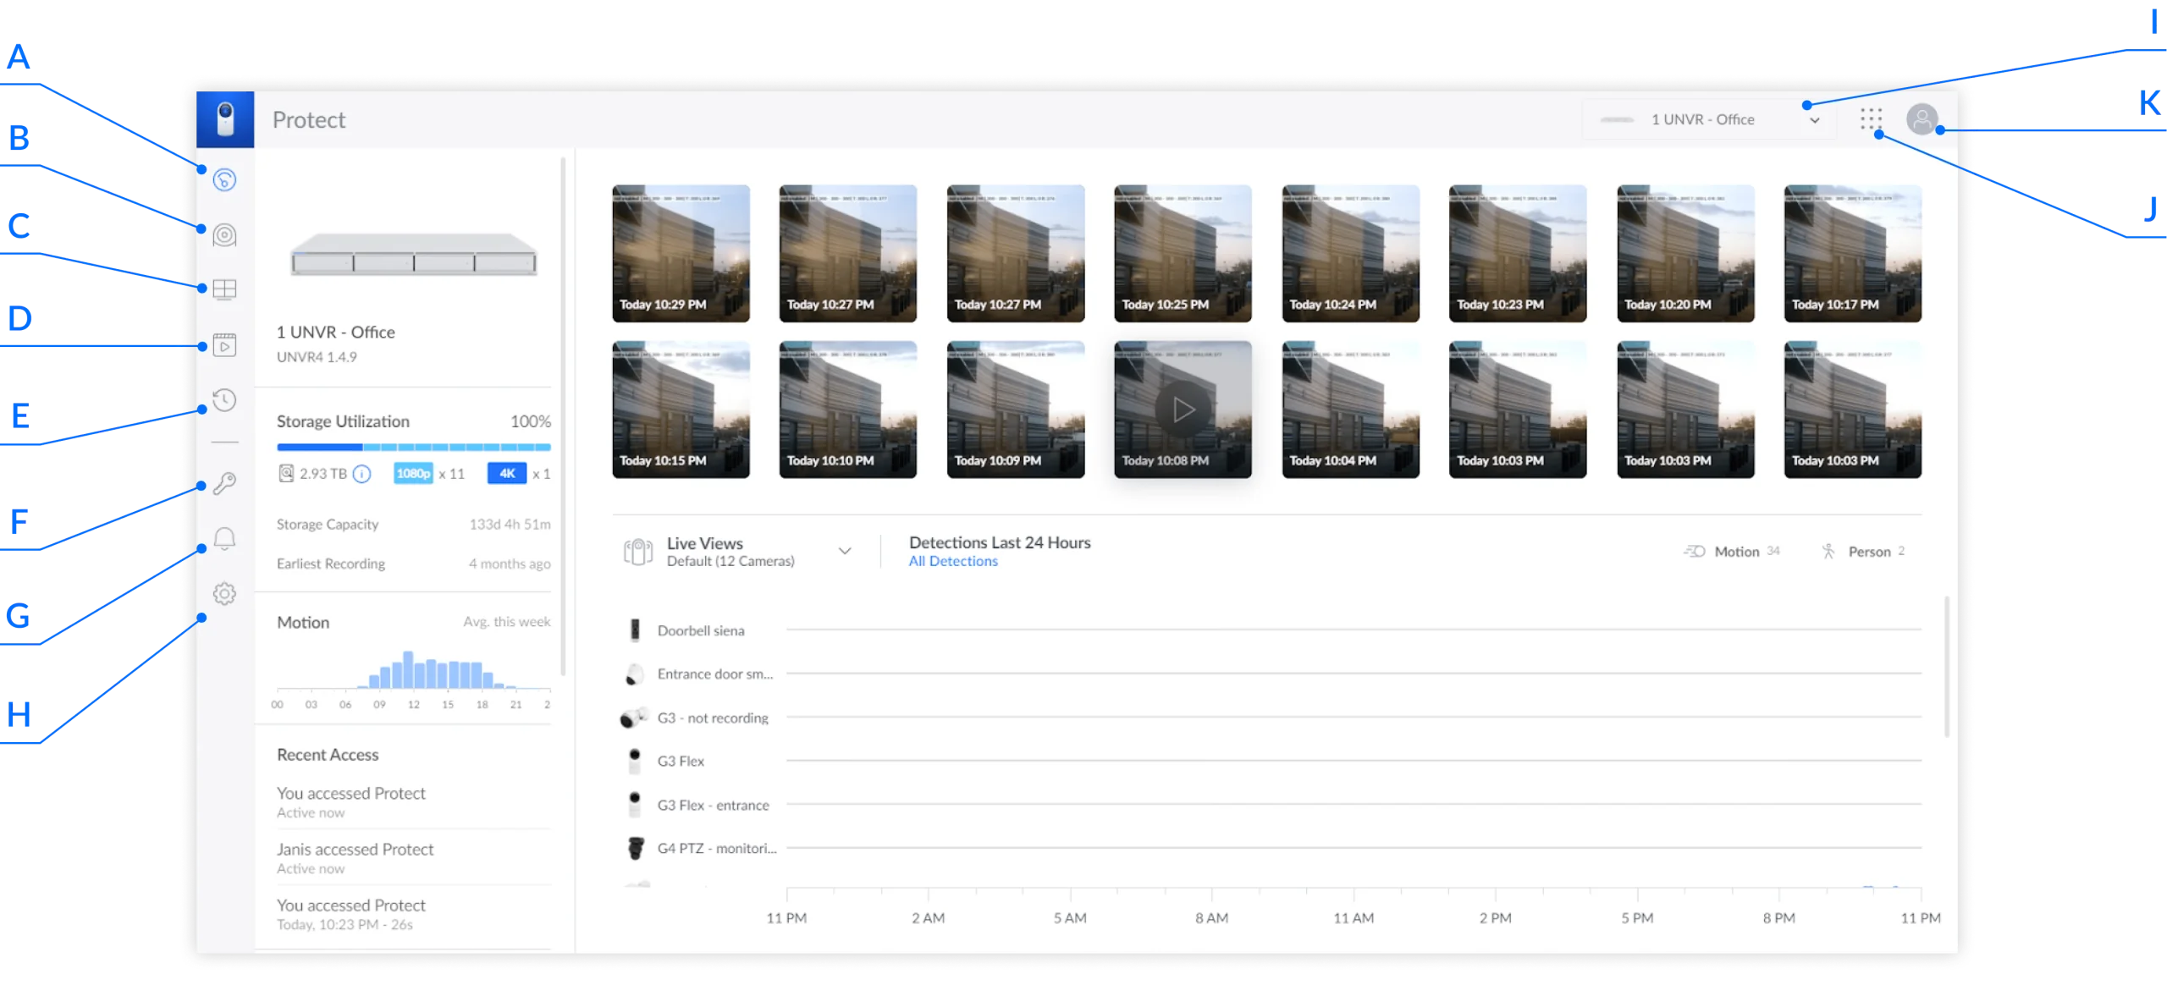Viewport: 2167px width, 1001px height.
Task: Open the Devices camera icon
Action: coord(224,234)
